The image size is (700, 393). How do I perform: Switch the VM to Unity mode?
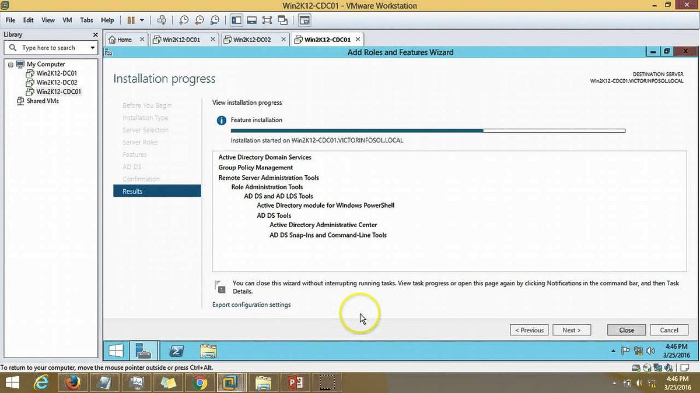(x=282, y=19)
